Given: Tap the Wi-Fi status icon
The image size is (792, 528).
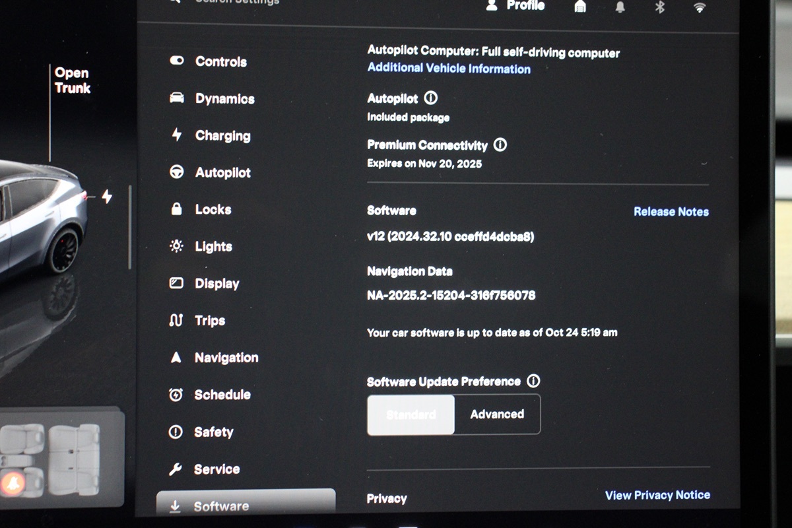Looking at the screenshot, I should click(x=700, y=7).
